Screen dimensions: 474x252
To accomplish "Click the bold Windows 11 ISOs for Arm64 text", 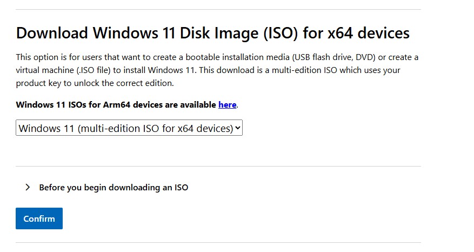I will click(x=116, y=105).
